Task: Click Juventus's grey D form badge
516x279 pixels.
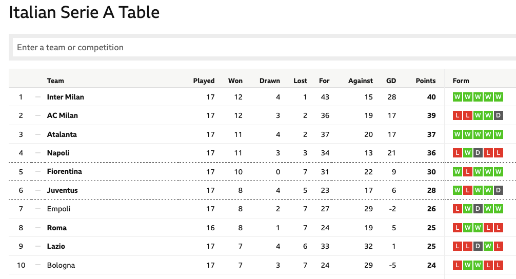Action: click(498, 190)
